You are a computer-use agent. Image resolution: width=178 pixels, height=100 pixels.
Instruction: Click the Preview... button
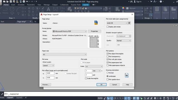click(46, 84)
